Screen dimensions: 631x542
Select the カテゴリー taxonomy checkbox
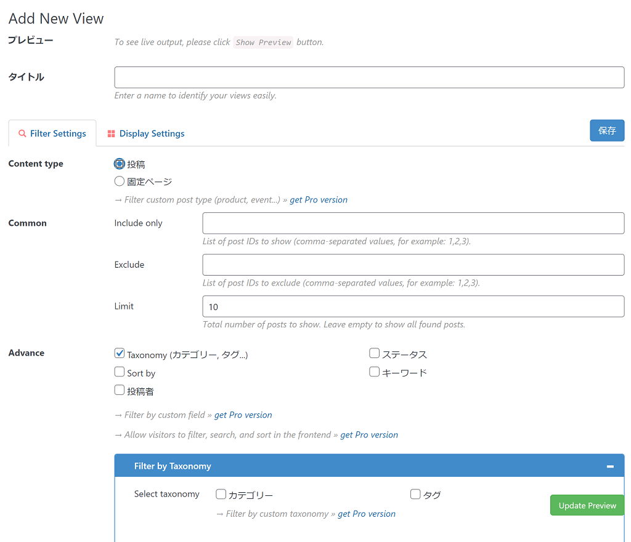coord(221,494)
